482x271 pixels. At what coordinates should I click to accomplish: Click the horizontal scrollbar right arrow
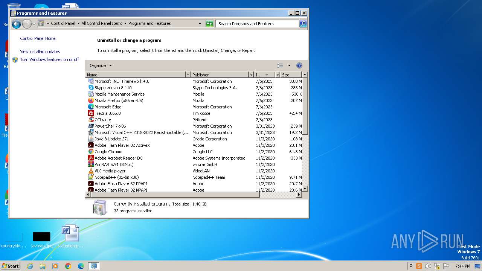pos(299,195)
